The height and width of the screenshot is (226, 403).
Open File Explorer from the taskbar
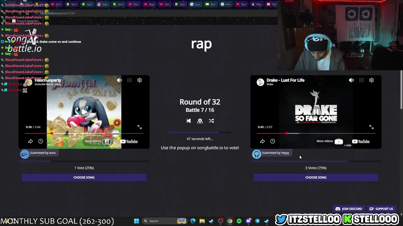pyautogui.click(x=202, y=221)
